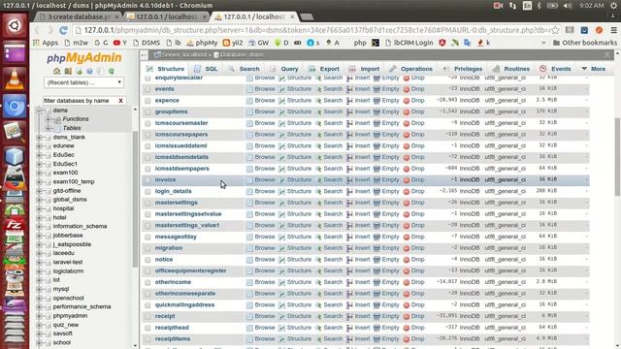Viewport: 621px width, 349px height.
Task: Click the reload navigation panel green icon
Action: click(112, 71)
